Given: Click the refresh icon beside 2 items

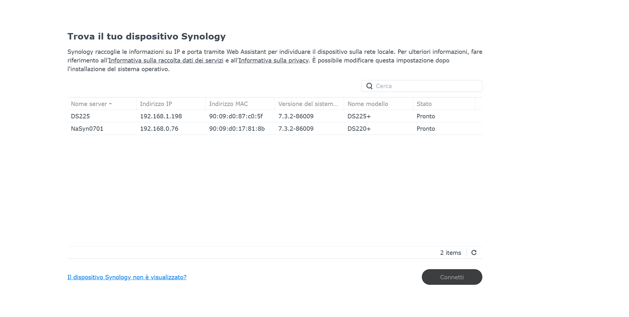Looking at the screenshot, I should point(474,253).
